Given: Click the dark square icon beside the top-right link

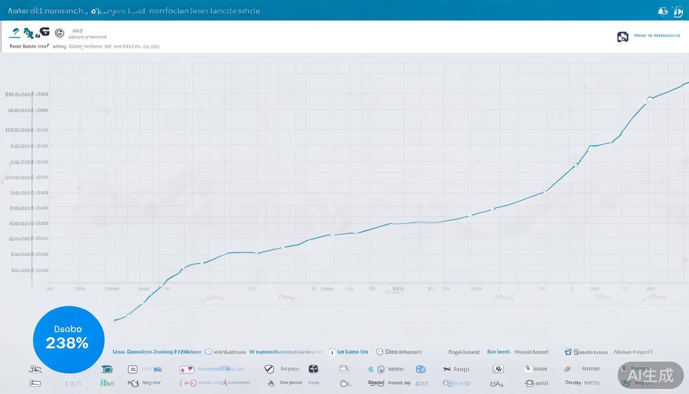Looking at the screenshot, I should pos(622,36).
